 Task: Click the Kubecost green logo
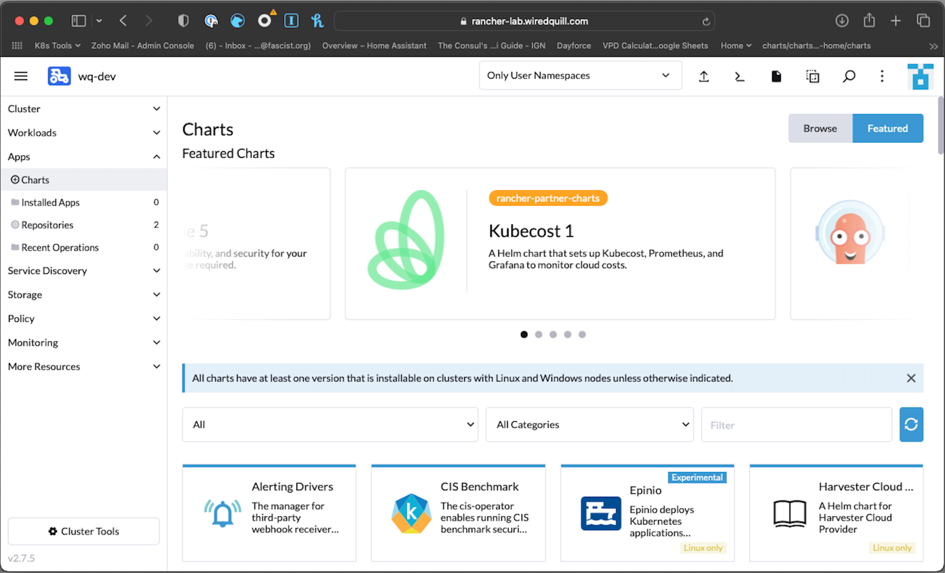406,240
